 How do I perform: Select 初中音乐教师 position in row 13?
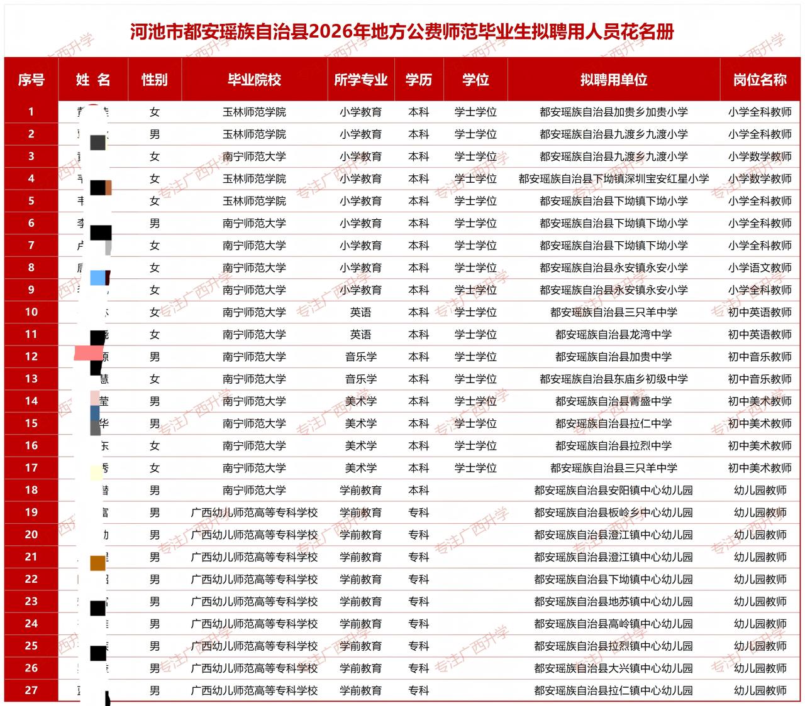click(x=760, y=379)
